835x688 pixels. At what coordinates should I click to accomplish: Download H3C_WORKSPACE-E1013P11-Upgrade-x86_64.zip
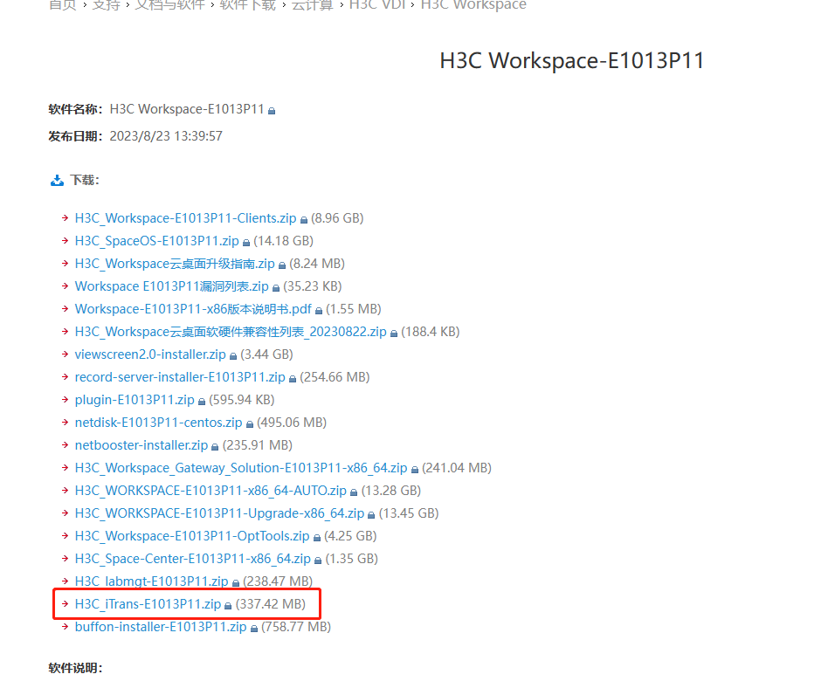pyautogui.click(x=219, y=513)
